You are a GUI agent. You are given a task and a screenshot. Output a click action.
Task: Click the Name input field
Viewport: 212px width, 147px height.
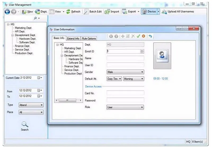(x=125, y=58)
